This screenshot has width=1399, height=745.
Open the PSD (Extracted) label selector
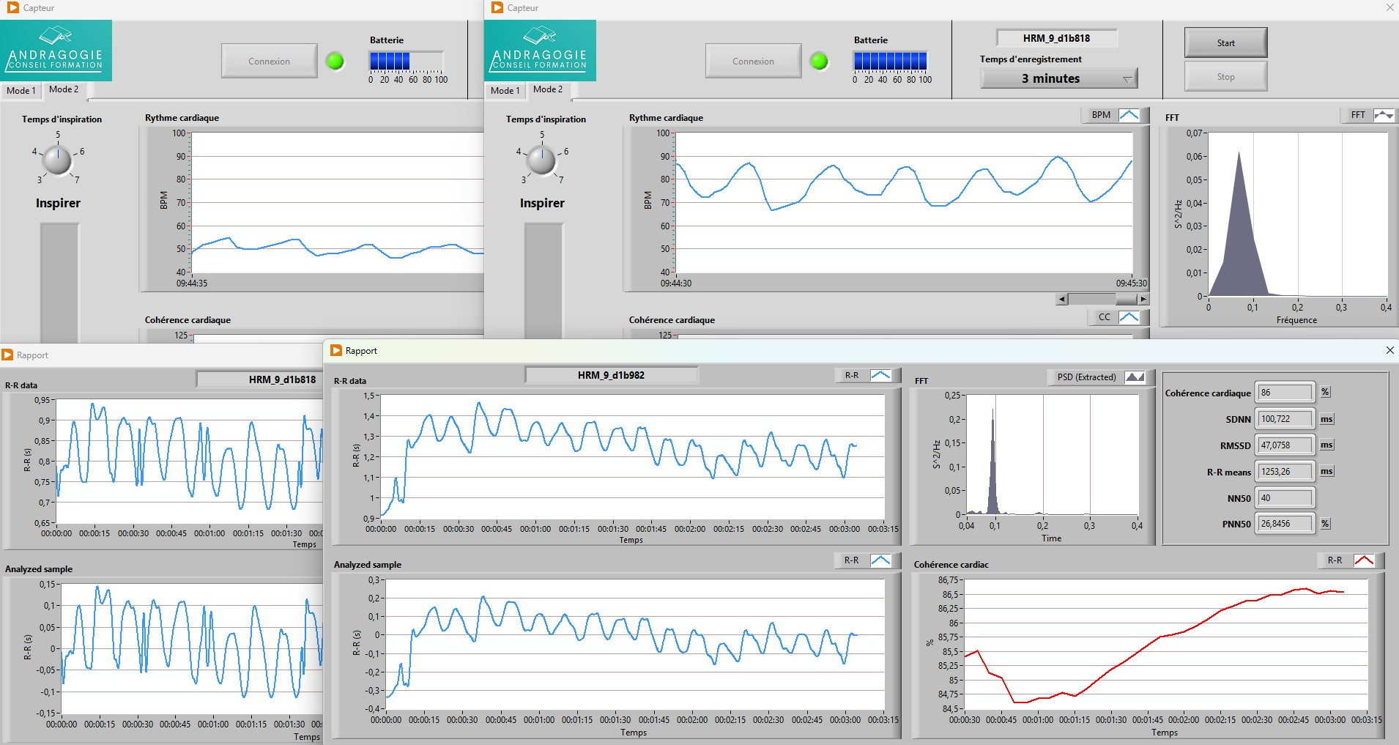click(x=1086, y=377)
